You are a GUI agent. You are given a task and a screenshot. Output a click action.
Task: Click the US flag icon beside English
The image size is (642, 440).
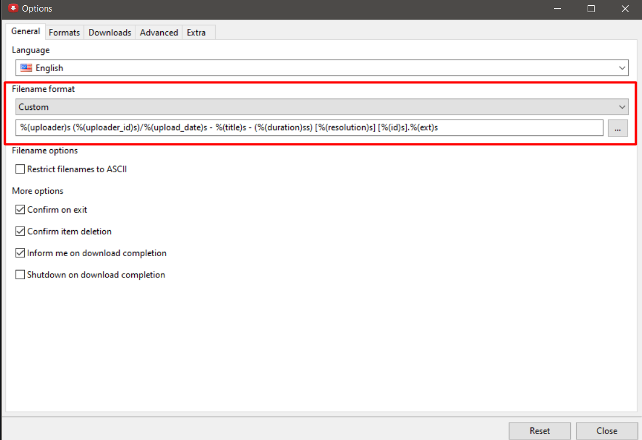click(26, 68)
